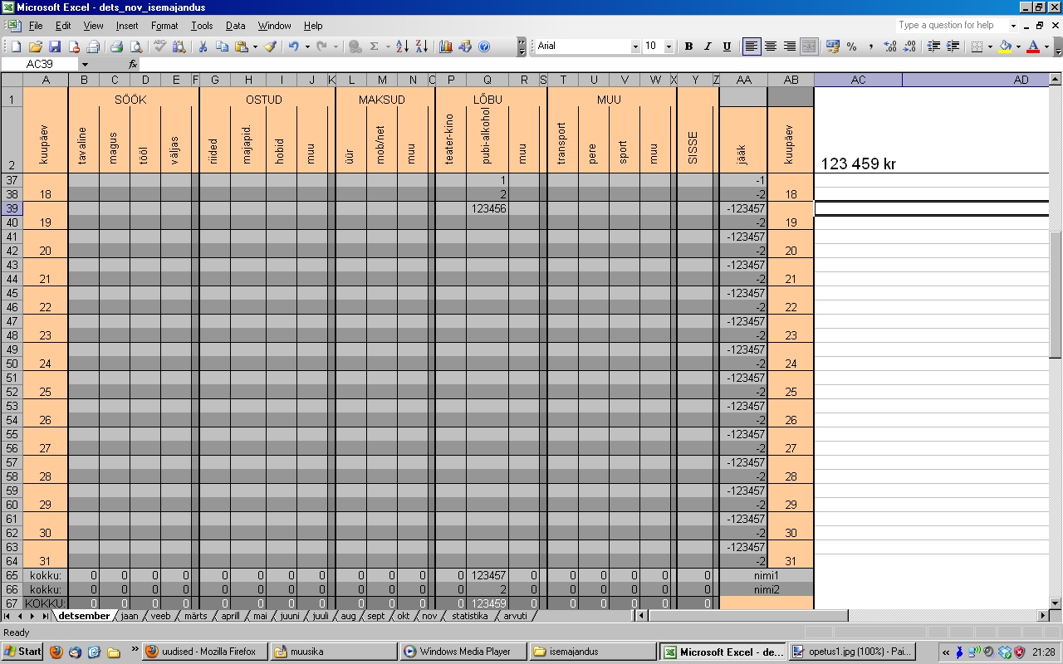The height and width of the screenshot is (664, 1063).
Task: Open the Insert menu
Action: point(127,26)
